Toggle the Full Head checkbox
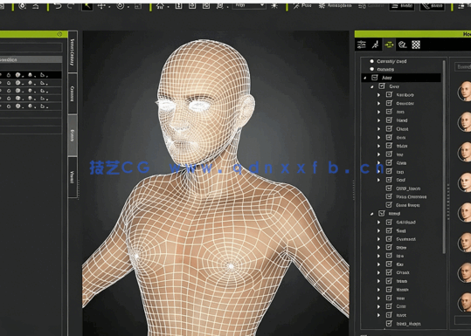The image size is (471, 336). (x=389, y=222)
